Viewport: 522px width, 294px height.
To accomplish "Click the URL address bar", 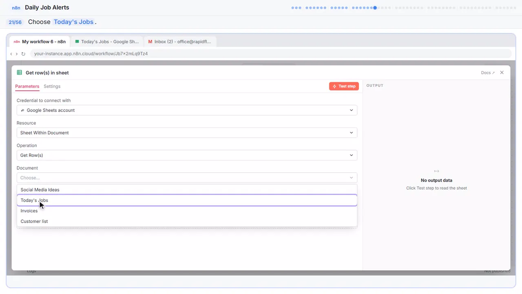I will pyautogui.click(x=271, y=53).
